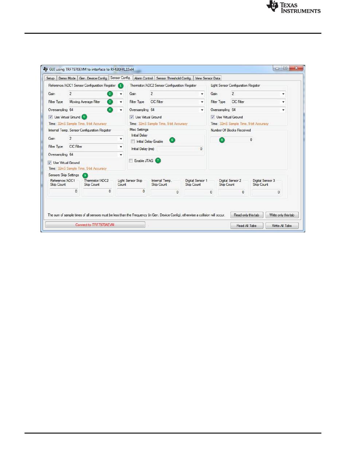Image resolution: width=346 pixels, height=452 pixels.
Task: Toggle Initial Delay Enable checkbox
Action: 133,141
